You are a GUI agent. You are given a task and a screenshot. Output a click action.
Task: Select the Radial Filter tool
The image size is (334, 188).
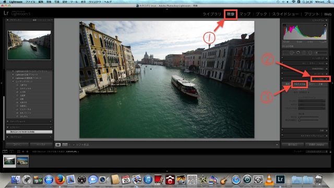click(310, 53)
